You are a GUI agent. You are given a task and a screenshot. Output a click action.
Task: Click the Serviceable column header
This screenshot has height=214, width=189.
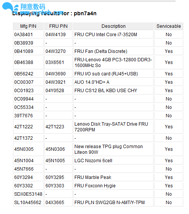[x=169, y=26]
